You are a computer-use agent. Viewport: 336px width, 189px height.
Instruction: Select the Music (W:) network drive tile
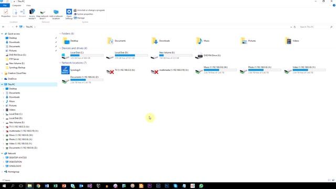216,70
